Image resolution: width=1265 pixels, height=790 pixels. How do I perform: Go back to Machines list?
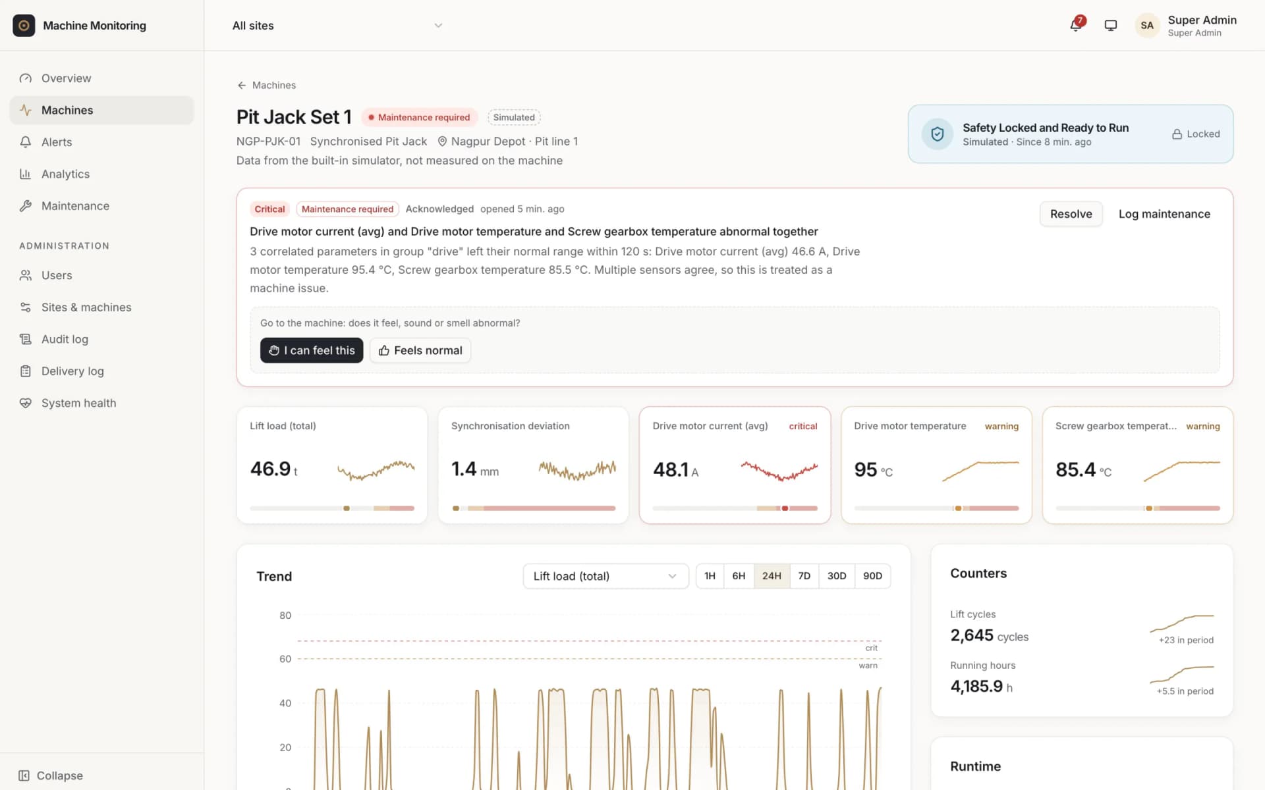(x=267, y=86)
